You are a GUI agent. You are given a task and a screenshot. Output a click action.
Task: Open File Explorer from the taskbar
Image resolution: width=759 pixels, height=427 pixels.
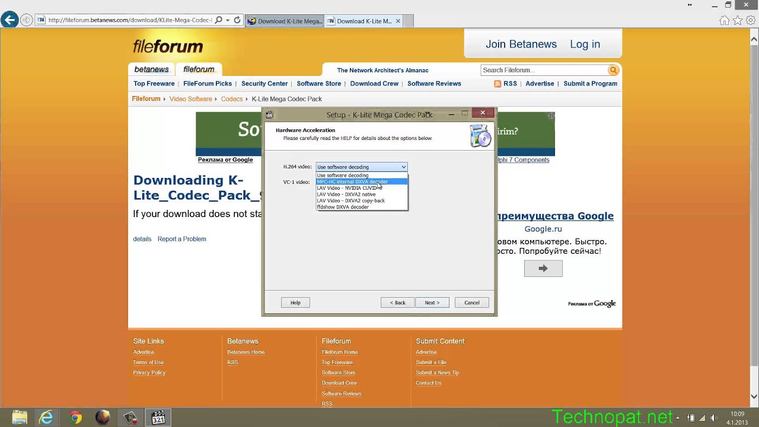pos(20,418)
